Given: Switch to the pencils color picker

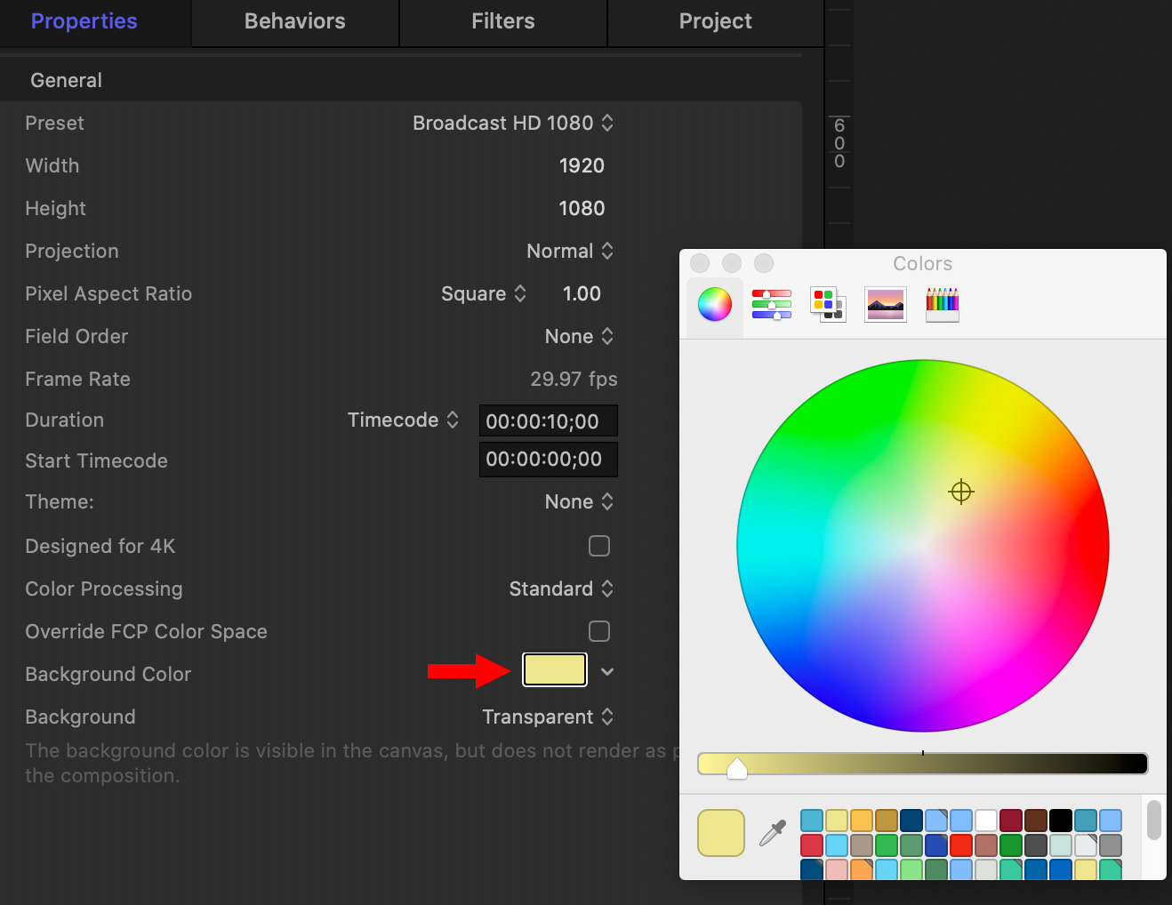Looking at the screenshot, I should [943, 305].
